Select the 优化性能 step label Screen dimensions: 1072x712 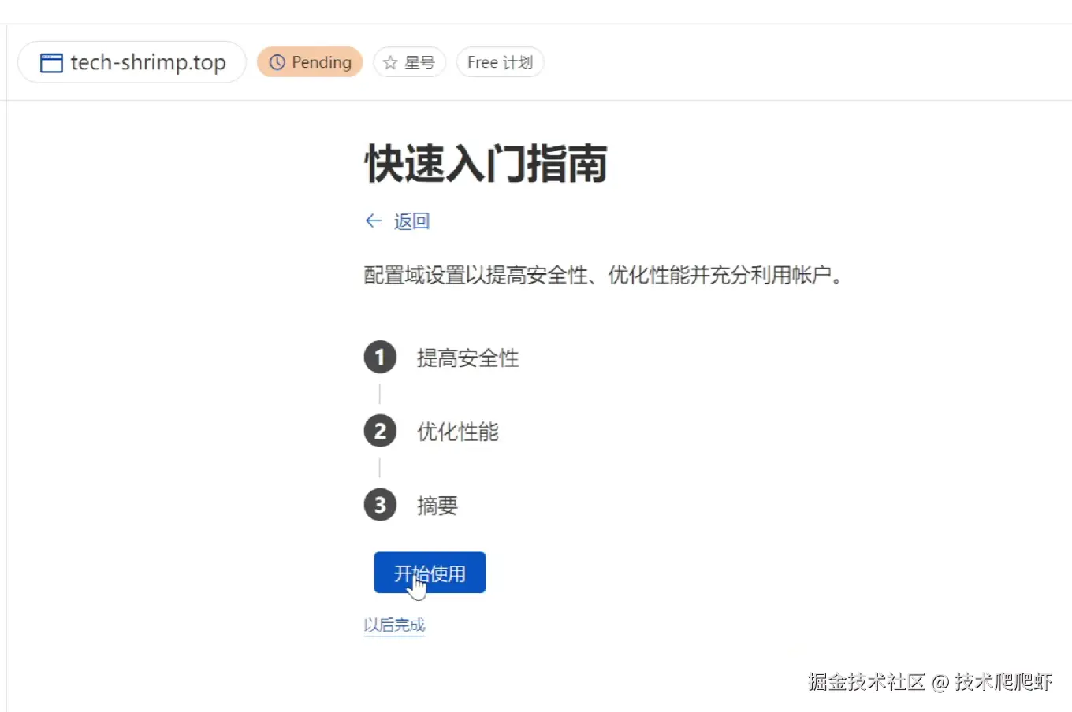457,432
